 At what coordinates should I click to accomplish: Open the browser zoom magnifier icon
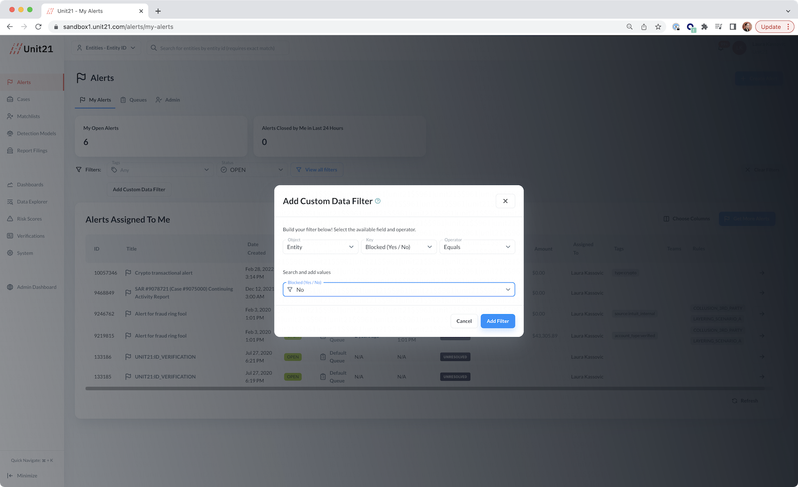pyautogui.click(x=629, y=27)
